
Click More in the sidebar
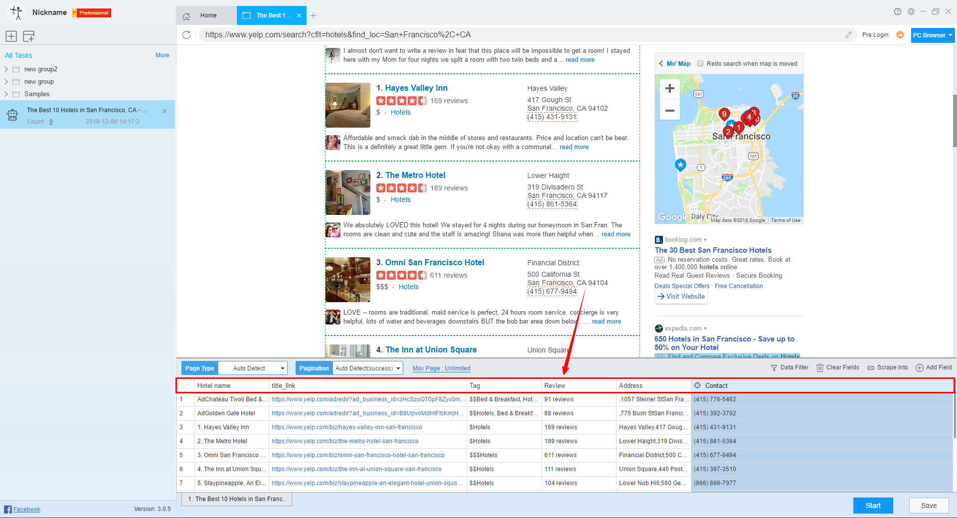tap(162, 55)
